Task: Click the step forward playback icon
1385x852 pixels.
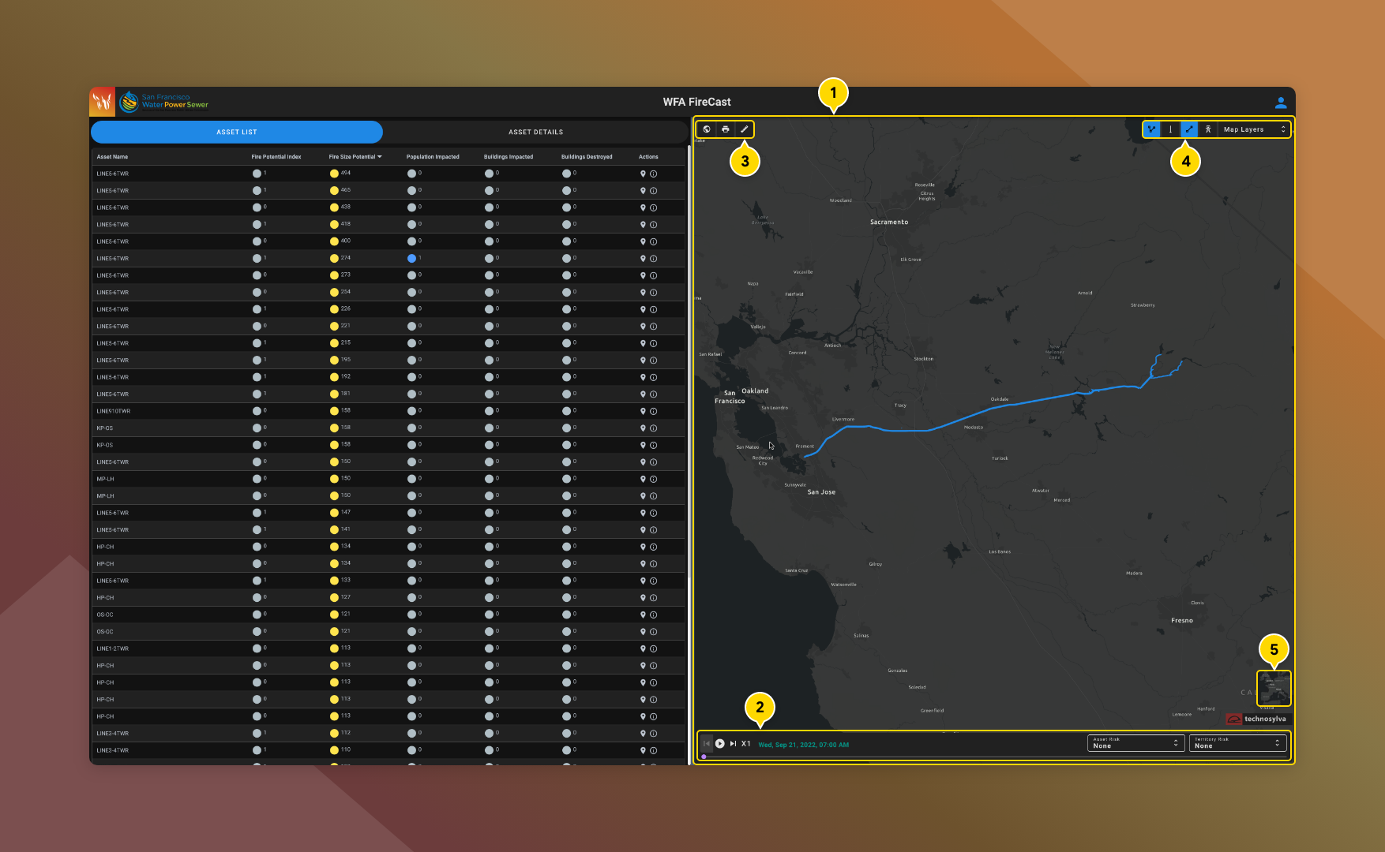Action: (733, 744)
